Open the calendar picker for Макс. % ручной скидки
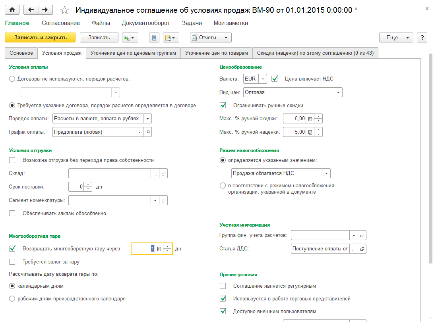The image size is (434, 325). 310,118
